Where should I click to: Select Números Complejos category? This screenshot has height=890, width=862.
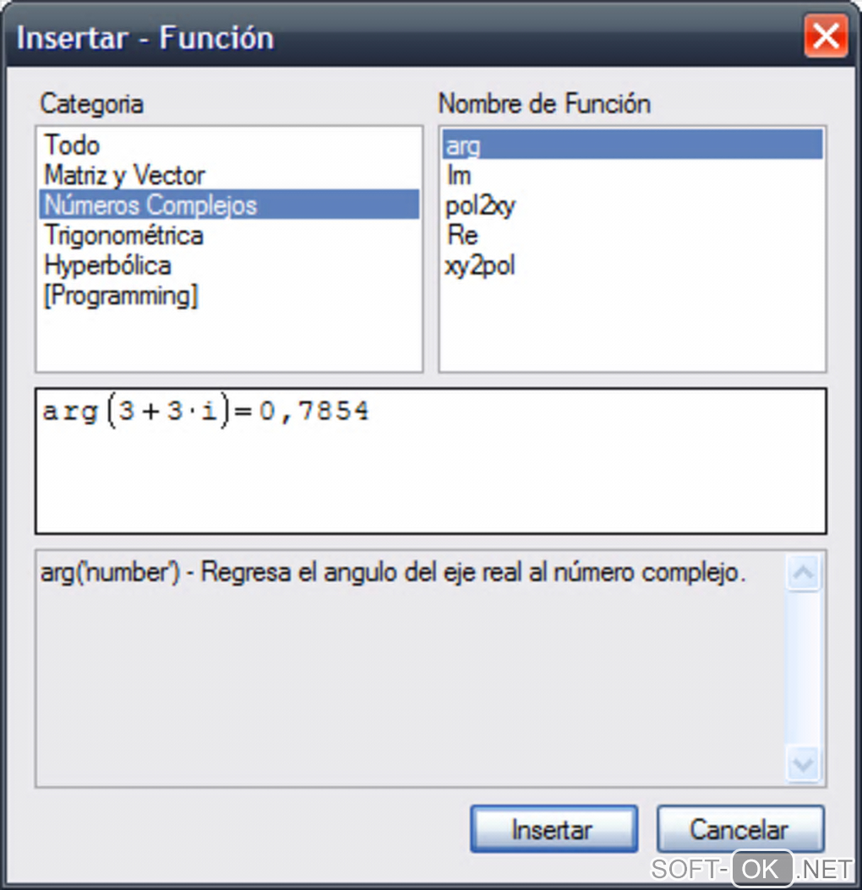(150, 205)
